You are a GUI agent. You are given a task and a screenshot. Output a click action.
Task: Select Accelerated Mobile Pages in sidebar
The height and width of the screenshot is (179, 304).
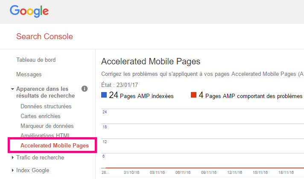tap(55, 145)
